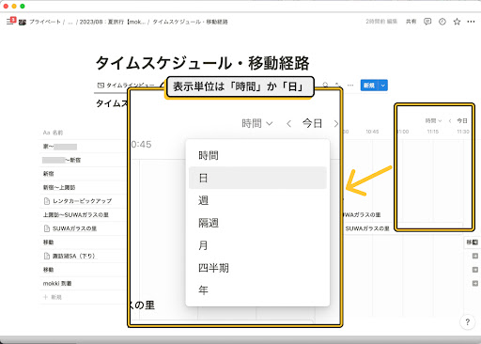
Task: Click the Aa 名前 column header
Action: point(53,133)
